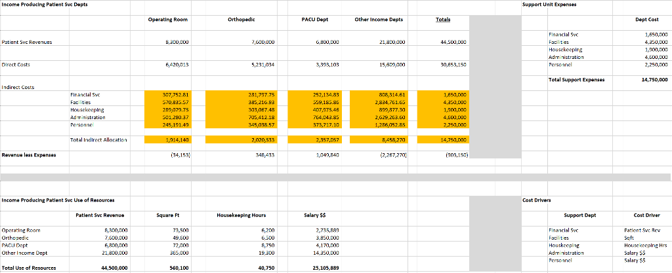
Task: Select the 'Income Producing Patient Svc Depts' title cell
Action: click(x=45, y=5)
